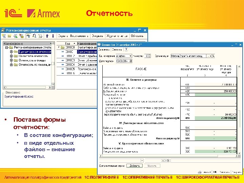Screen dimensions: 244x183
Task: Click the vertical scrollbar of the balance sheet
Action: pos(239,110)
